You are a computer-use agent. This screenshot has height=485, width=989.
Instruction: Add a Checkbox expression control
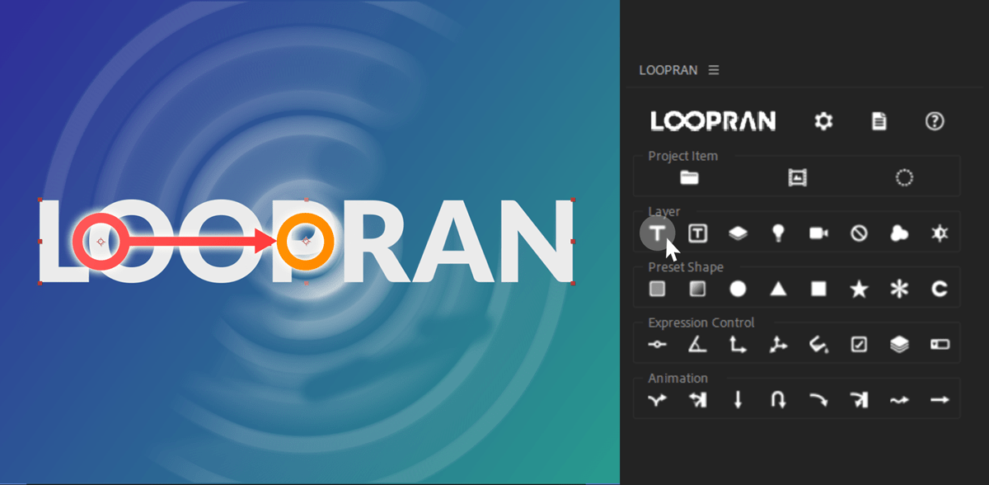[x=858, y=344]
